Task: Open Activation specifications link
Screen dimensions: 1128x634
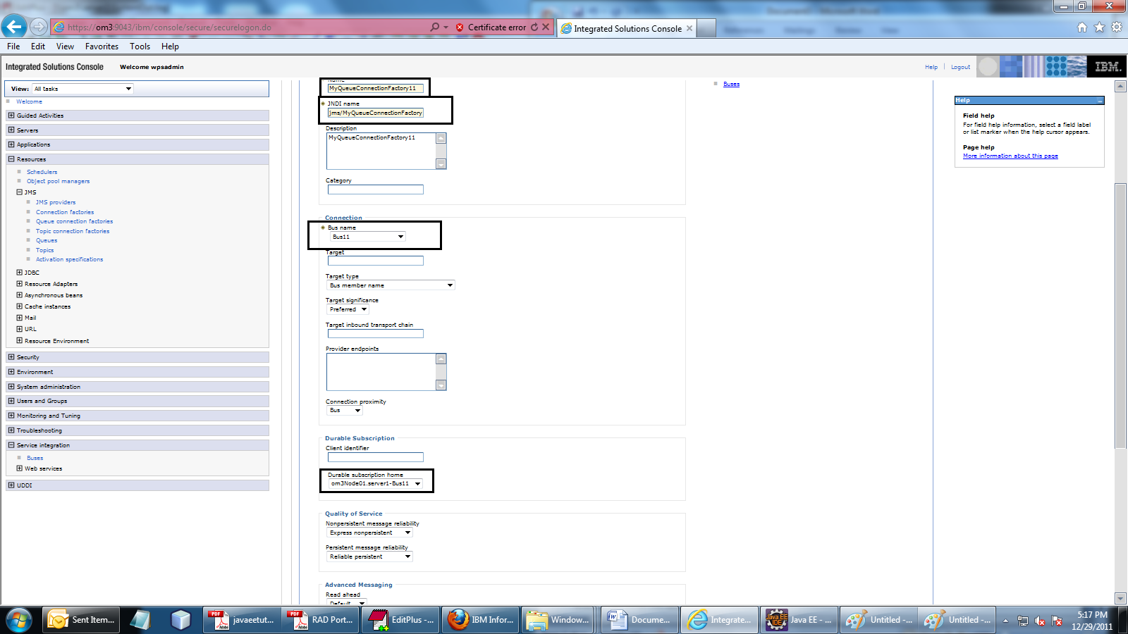Action: point(69,259)
